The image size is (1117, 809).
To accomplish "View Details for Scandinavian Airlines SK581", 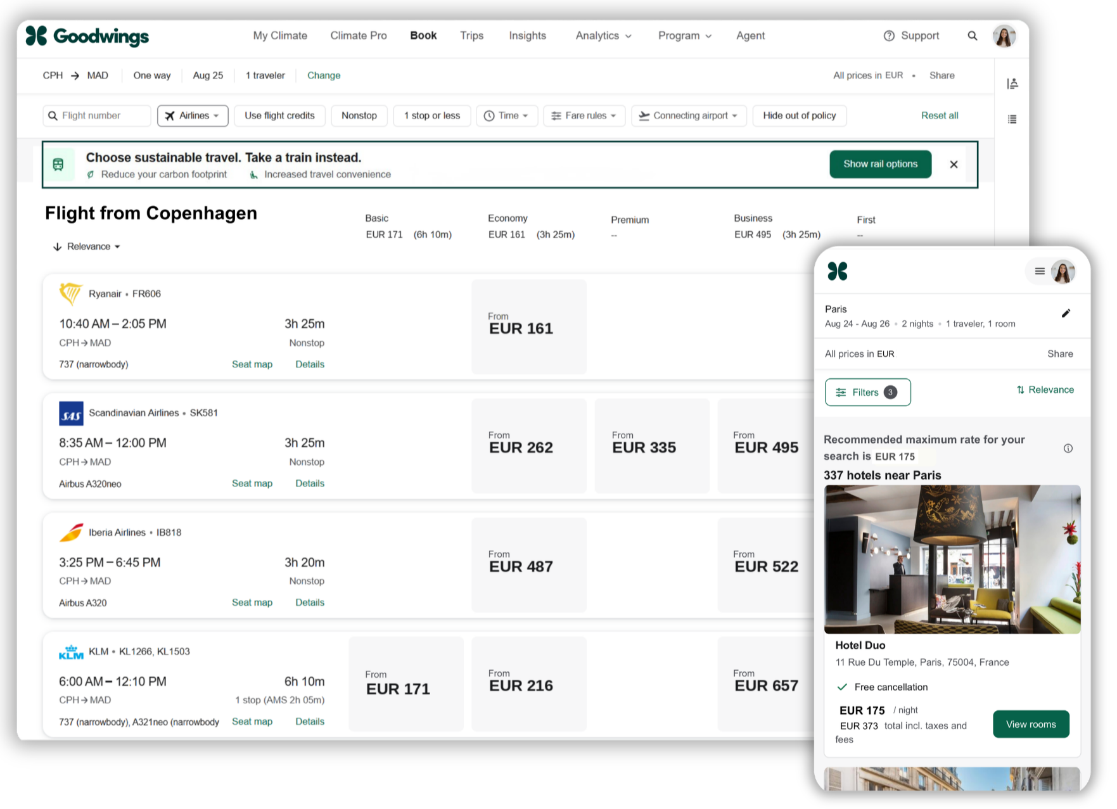I will click(310, 484).
